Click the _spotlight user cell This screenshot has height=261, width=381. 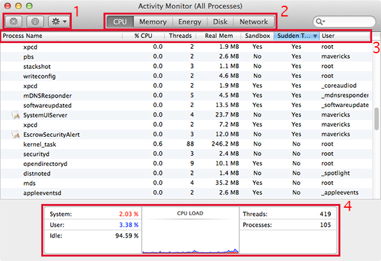[335, 173]
